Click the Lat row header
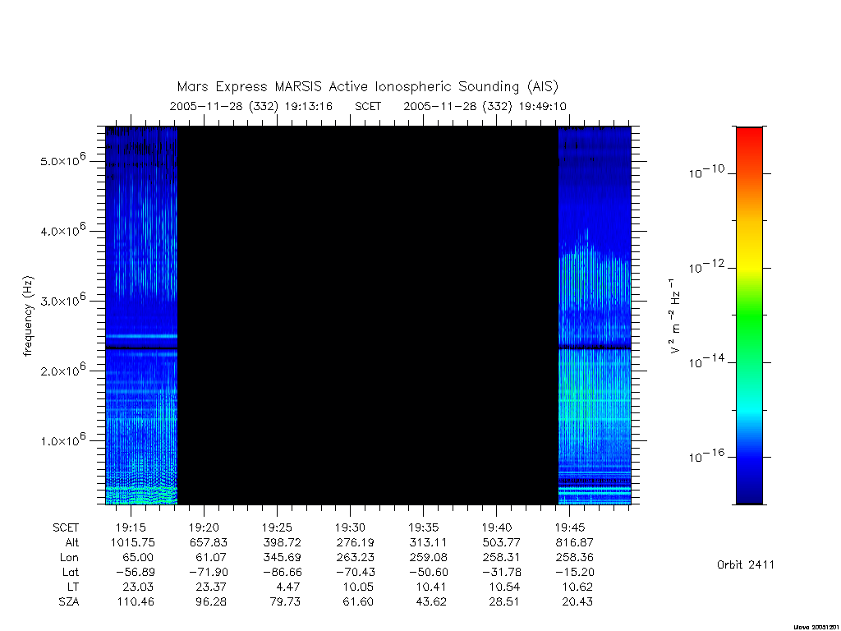This screenshot has height=631, width=841. [x=71, y=572]
